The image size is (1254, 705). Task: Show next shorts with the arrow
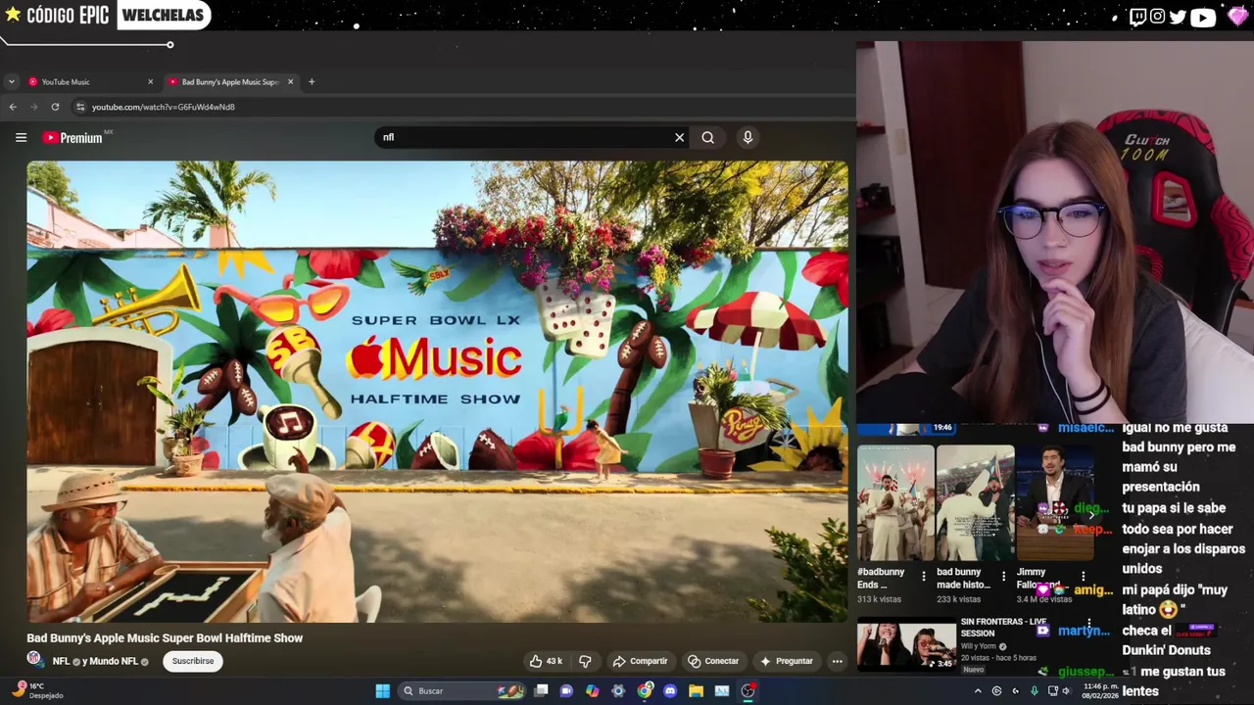(1090, 515)
